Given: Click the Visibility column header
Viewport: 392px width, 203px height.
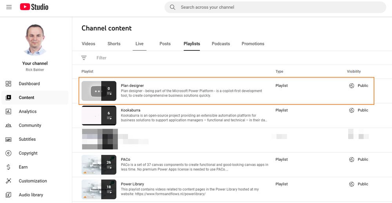Looking at the screenshot, I should 354,71.
